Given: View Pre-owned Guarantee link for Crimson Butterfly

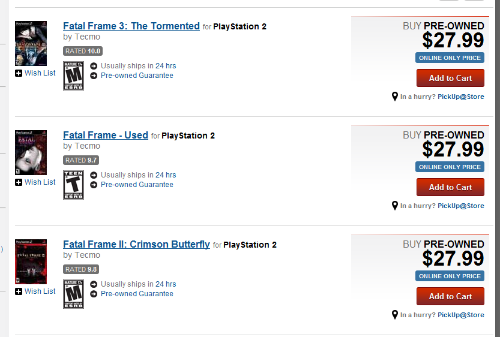Looking at the screenshot, I should click(x=137, y=294).
